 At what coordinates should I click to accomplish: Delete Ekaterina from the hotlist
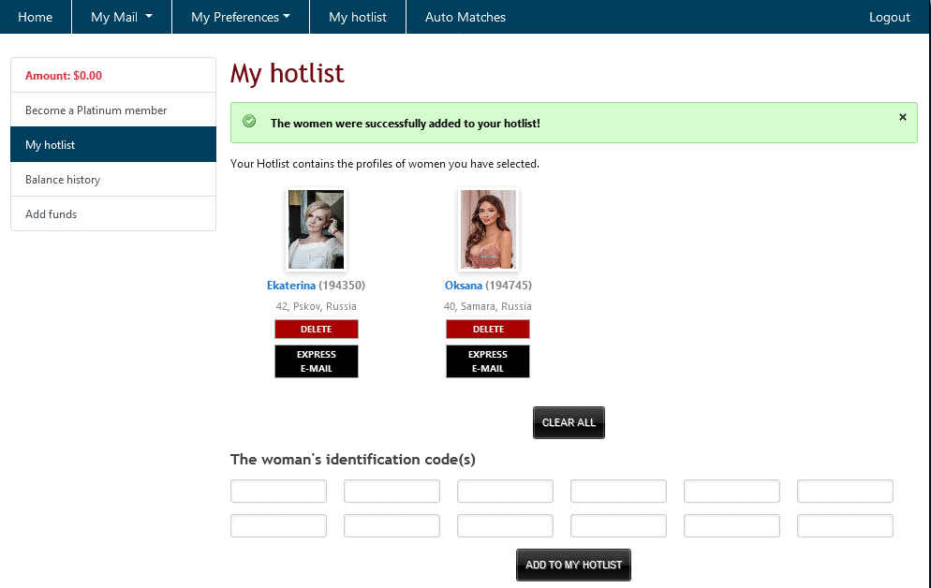tap(317, 329)
